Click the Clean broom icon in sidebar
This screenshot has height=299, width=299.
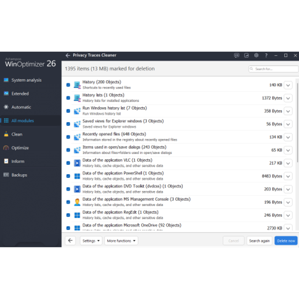click(6, 134)
